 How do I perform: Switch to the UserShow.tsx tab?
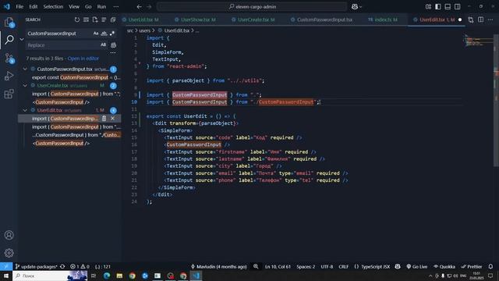[198, 20]
